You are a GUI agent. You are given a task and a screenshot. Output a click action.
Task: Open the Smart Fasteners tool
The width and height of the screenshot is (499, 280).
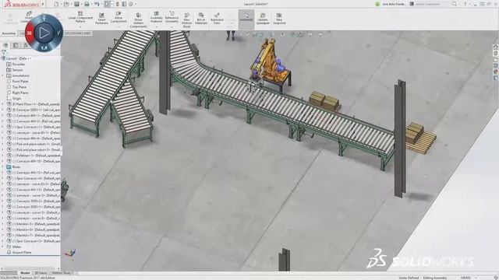(x=102, y=19)
